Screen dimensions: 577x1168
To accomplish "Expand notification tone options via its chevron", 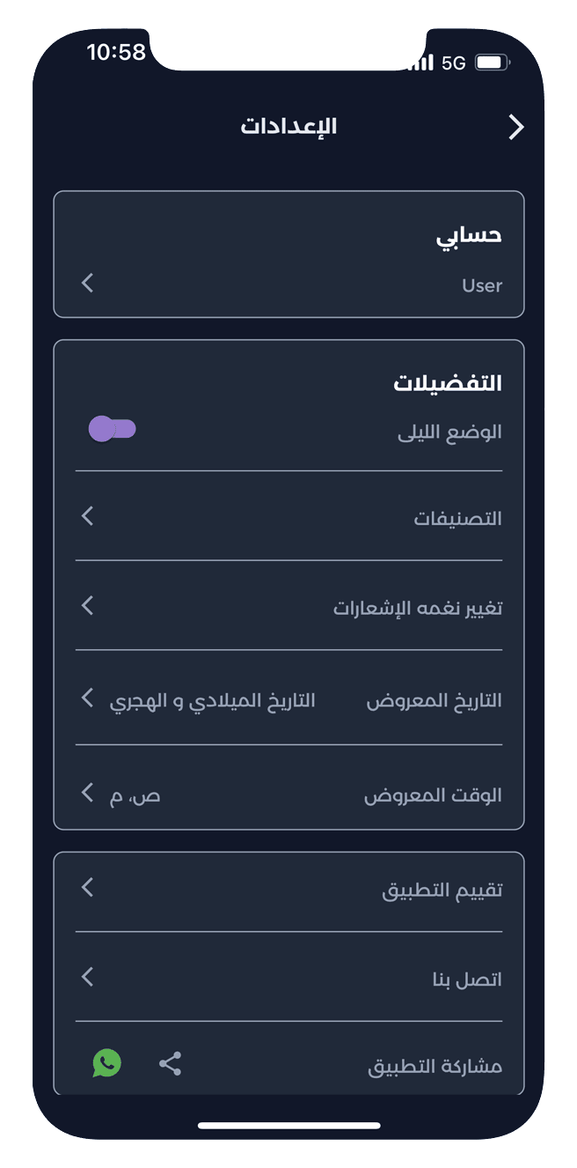I will click(x=86, y=606).
